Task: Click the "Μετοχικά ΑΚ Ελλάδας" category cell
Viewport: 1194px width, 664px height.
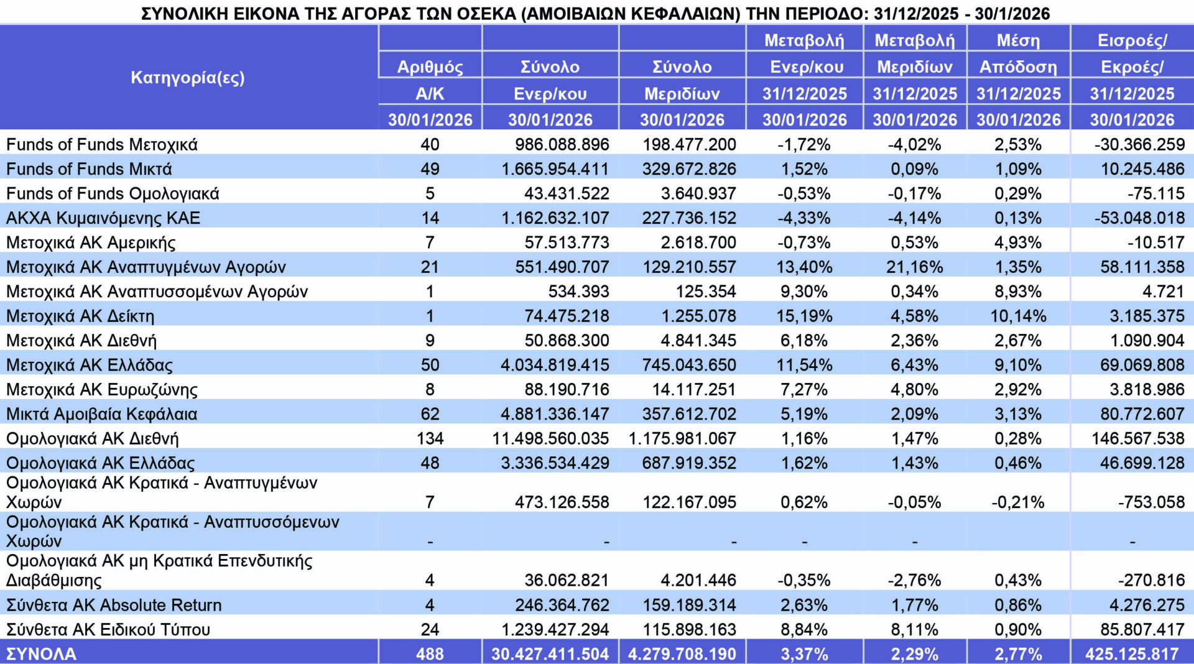Action: (x=90, y=365)
